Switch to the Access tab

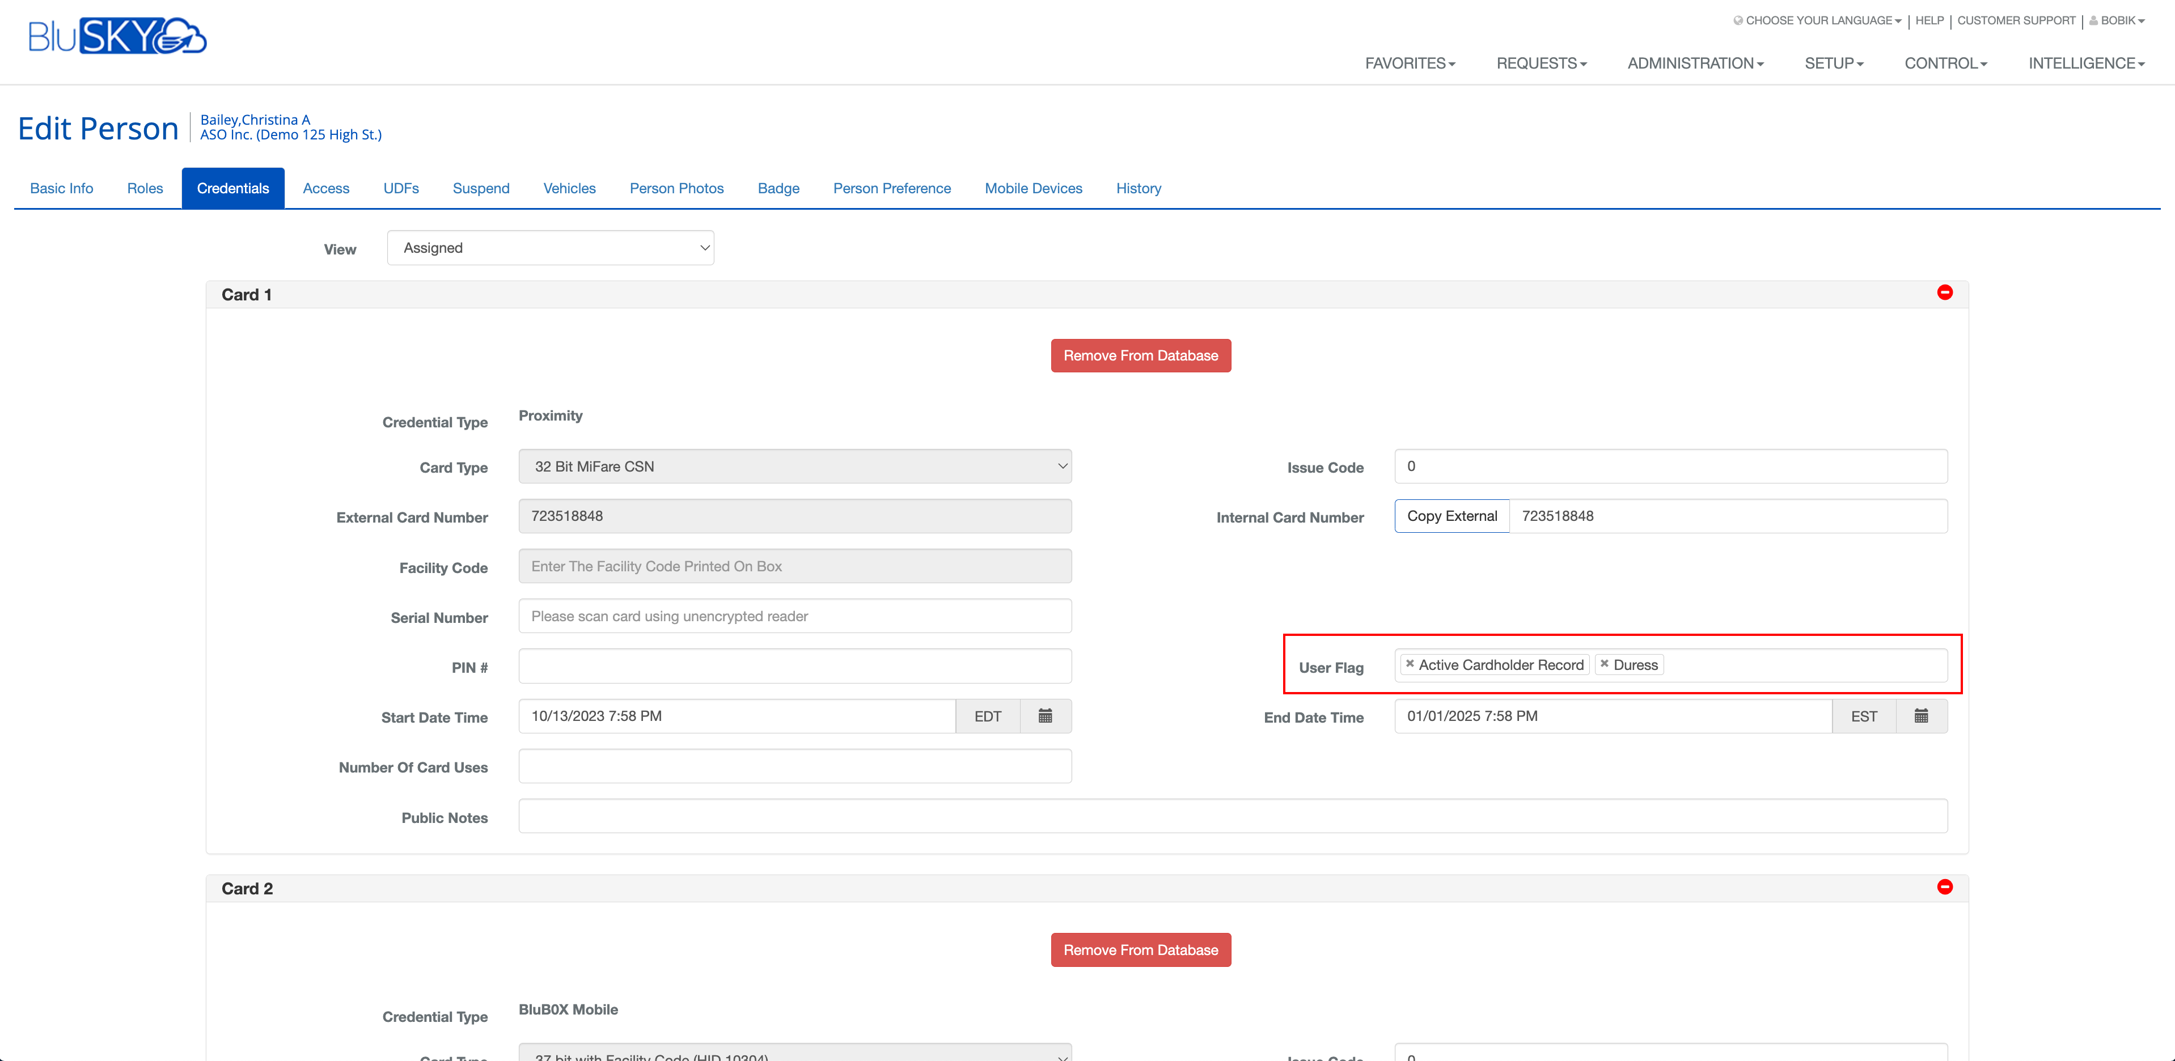pyautogui.click(x=326, y=188)
